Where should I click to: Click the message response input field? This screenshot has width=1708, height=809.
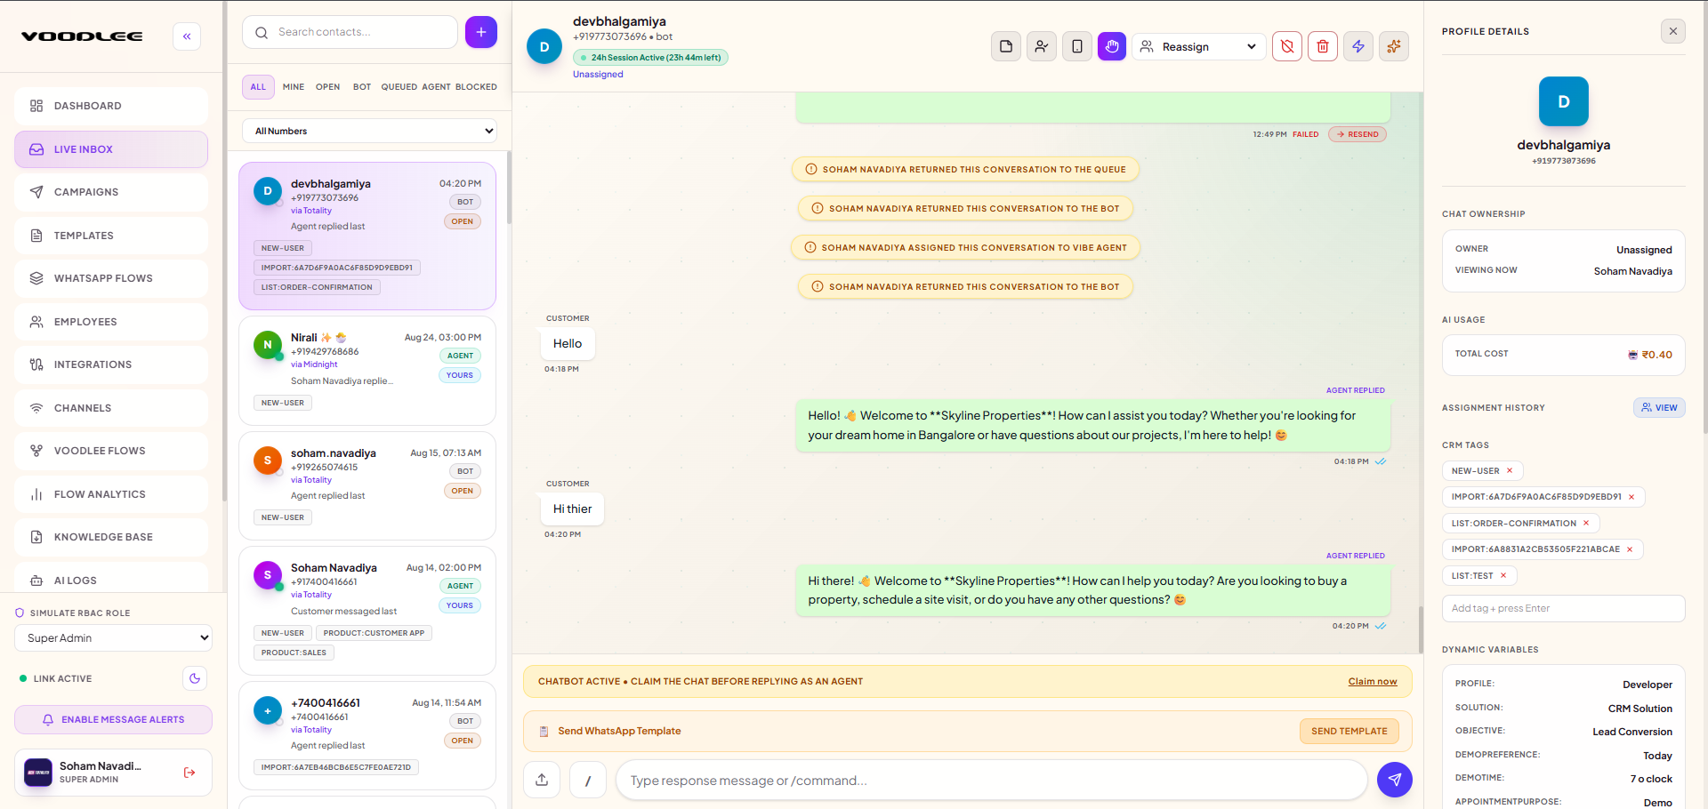992,780
